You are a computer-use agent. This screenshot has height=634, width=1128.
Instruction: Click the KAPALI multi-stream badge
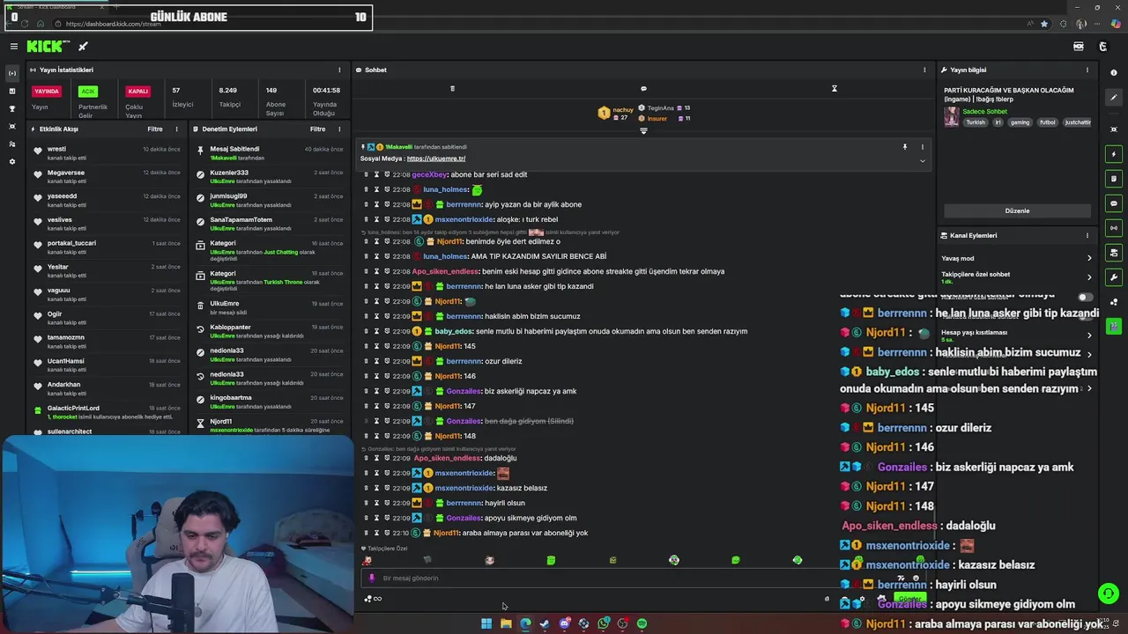tap(137, 91)
